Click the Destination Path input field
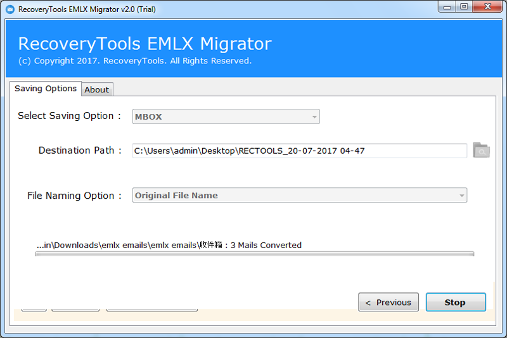Viewport: 507px width, 338px height. tap(299, 151)
